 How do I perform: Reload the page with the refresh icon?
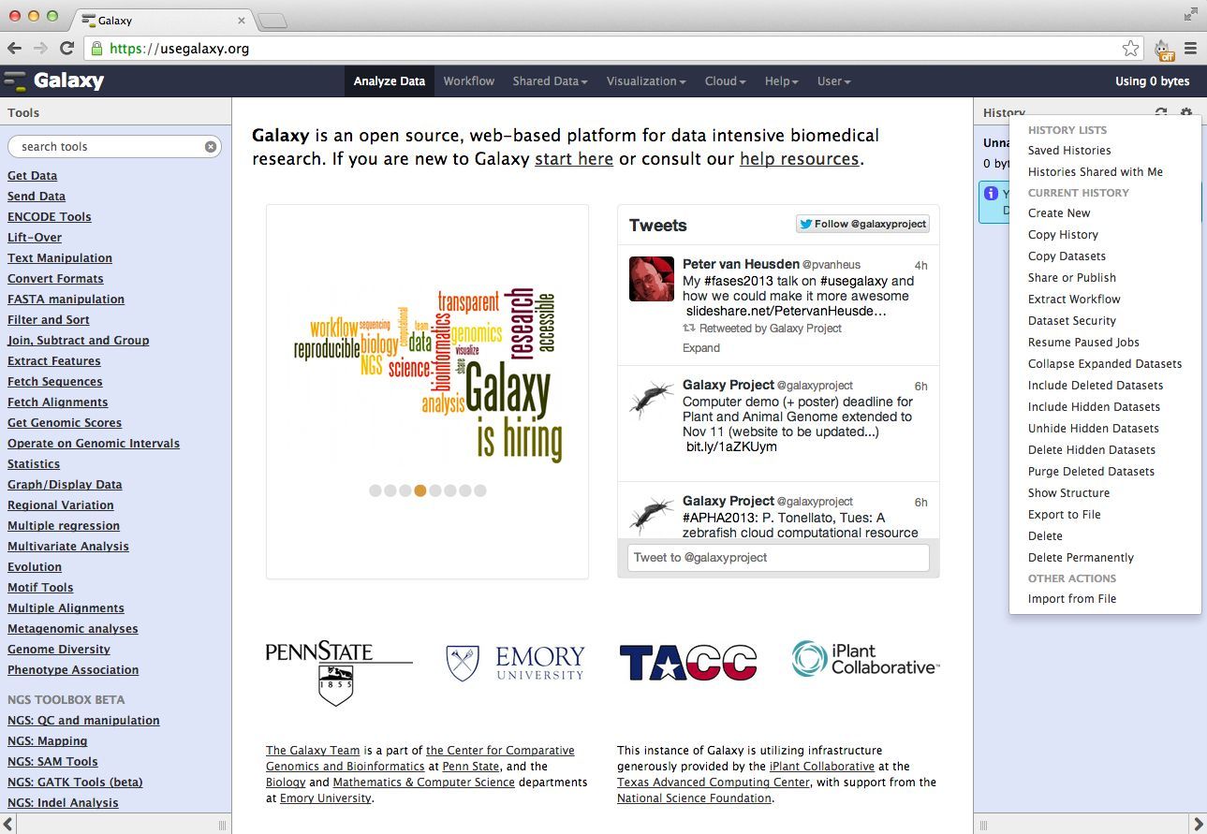click(66, 48)
